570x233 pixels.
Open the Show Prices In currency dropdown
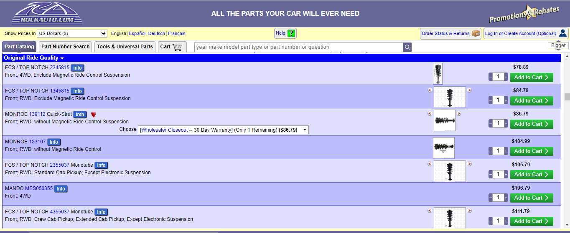pyautogui.click(x=72, y=33)
